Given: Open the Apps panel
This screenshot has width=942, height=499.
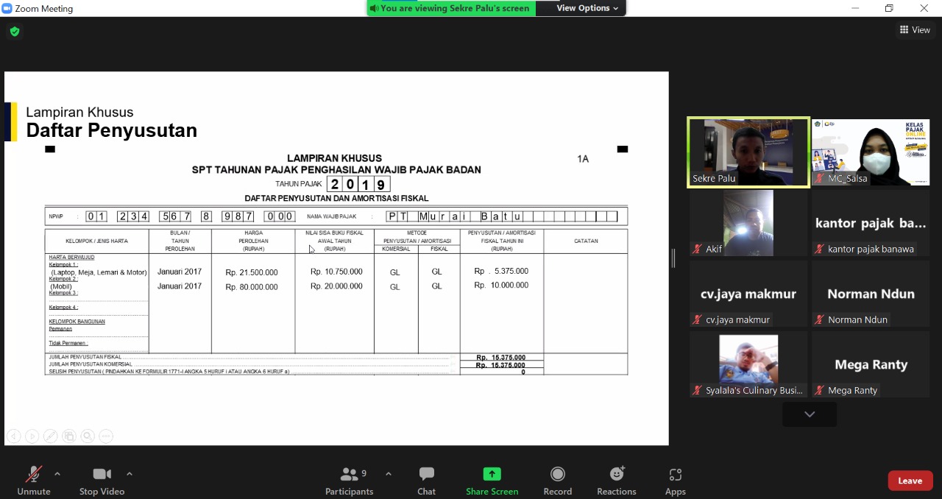Looking at the screenshot, I should (x=675, y=475).
